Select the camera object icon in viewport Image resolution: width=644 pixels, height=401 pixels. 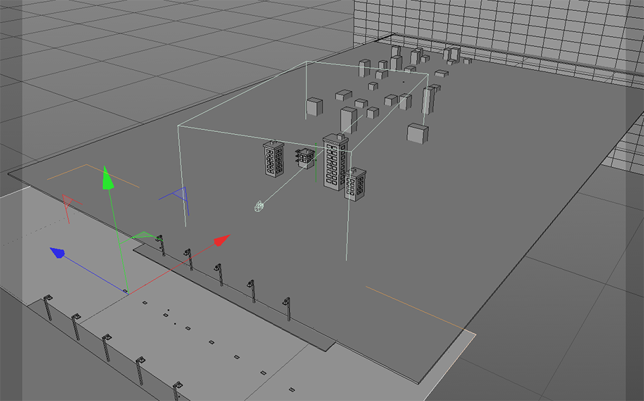[x=259, y=206]
